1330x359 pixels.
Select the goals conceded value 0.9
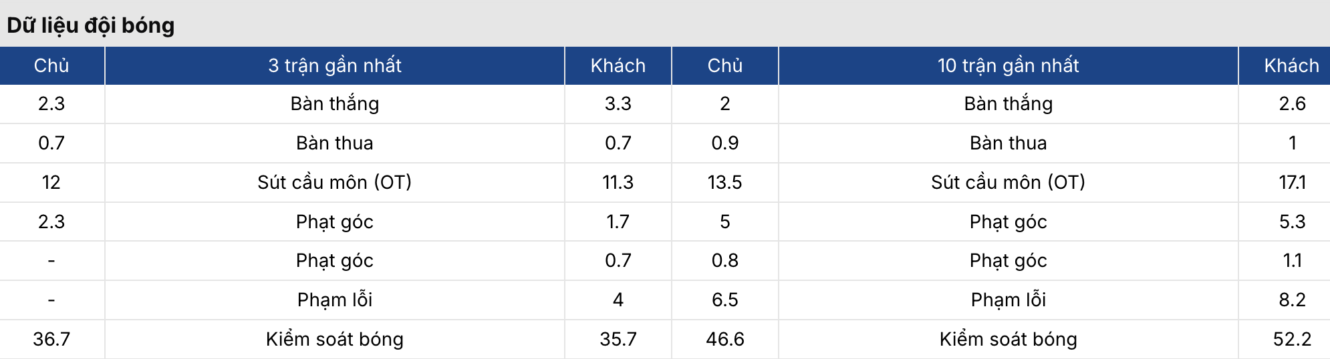[725, 143]
